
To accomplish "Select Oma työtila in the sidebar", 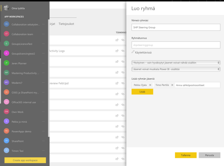I will (18, 8).
